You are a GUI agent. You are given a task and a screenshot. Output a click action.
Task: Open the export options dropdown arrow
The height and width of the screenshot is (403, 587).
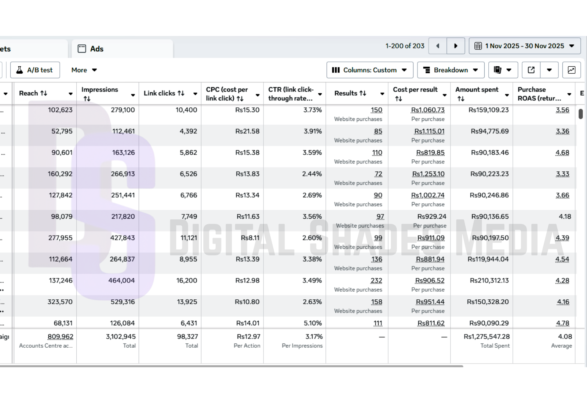tap(549, 70)
